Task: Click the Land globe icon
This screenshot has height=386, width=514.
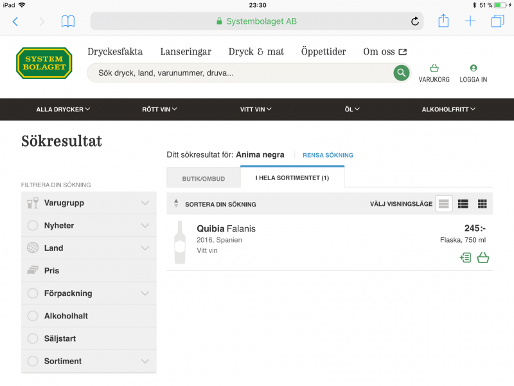Action: tap(33, 248)
